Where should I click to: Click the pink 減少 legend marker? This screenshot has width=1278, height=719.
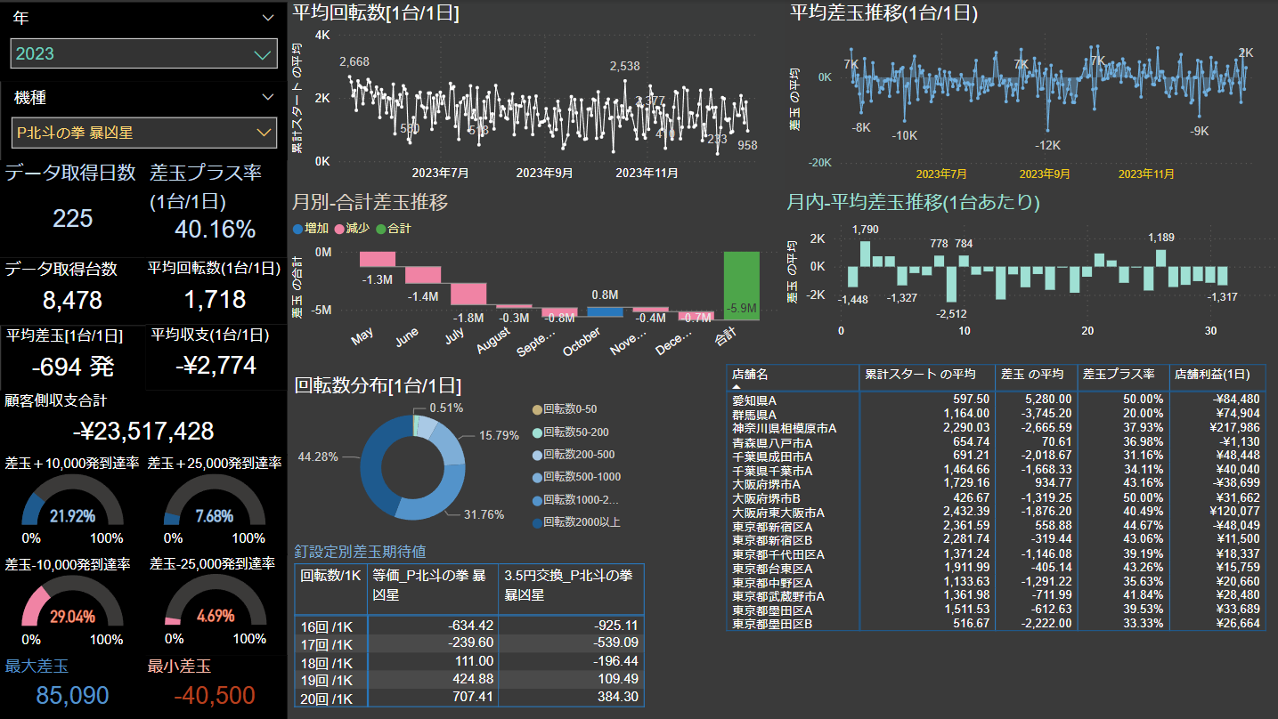click(339, 229)
